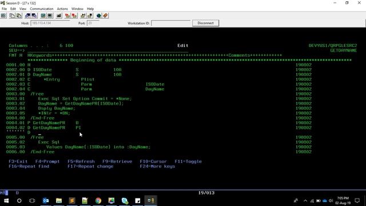Viewport: 366px width, 206px height.
Task: Click the Values DayName(:ISODate) into line
Action: (x=98, y=147)
